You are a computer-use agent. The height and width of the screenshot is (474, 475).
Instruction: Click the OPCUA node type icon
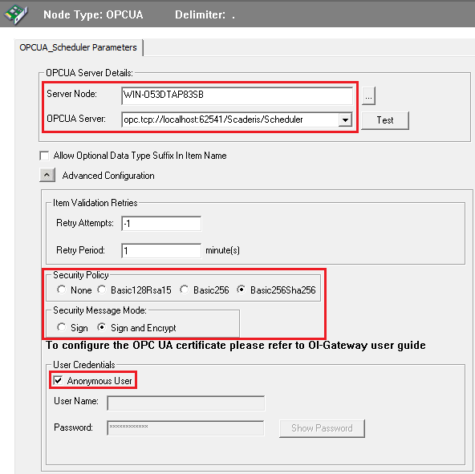pyautogui.click(x=16, y=14)
